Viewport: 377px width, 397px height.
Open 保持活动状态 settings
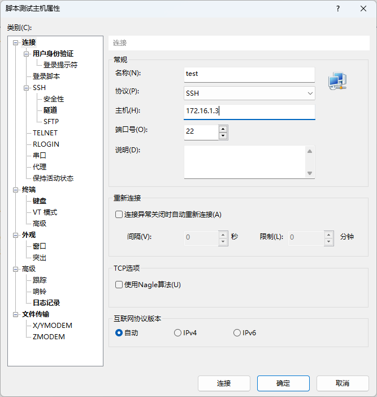click(53, 178)
